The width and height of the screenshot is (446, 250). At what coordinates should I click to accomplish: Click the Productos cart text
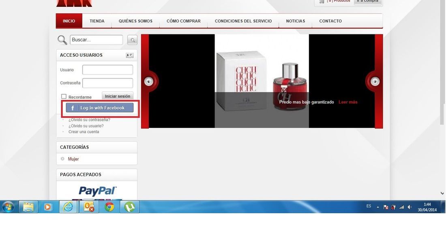click(x=339, y=1)
